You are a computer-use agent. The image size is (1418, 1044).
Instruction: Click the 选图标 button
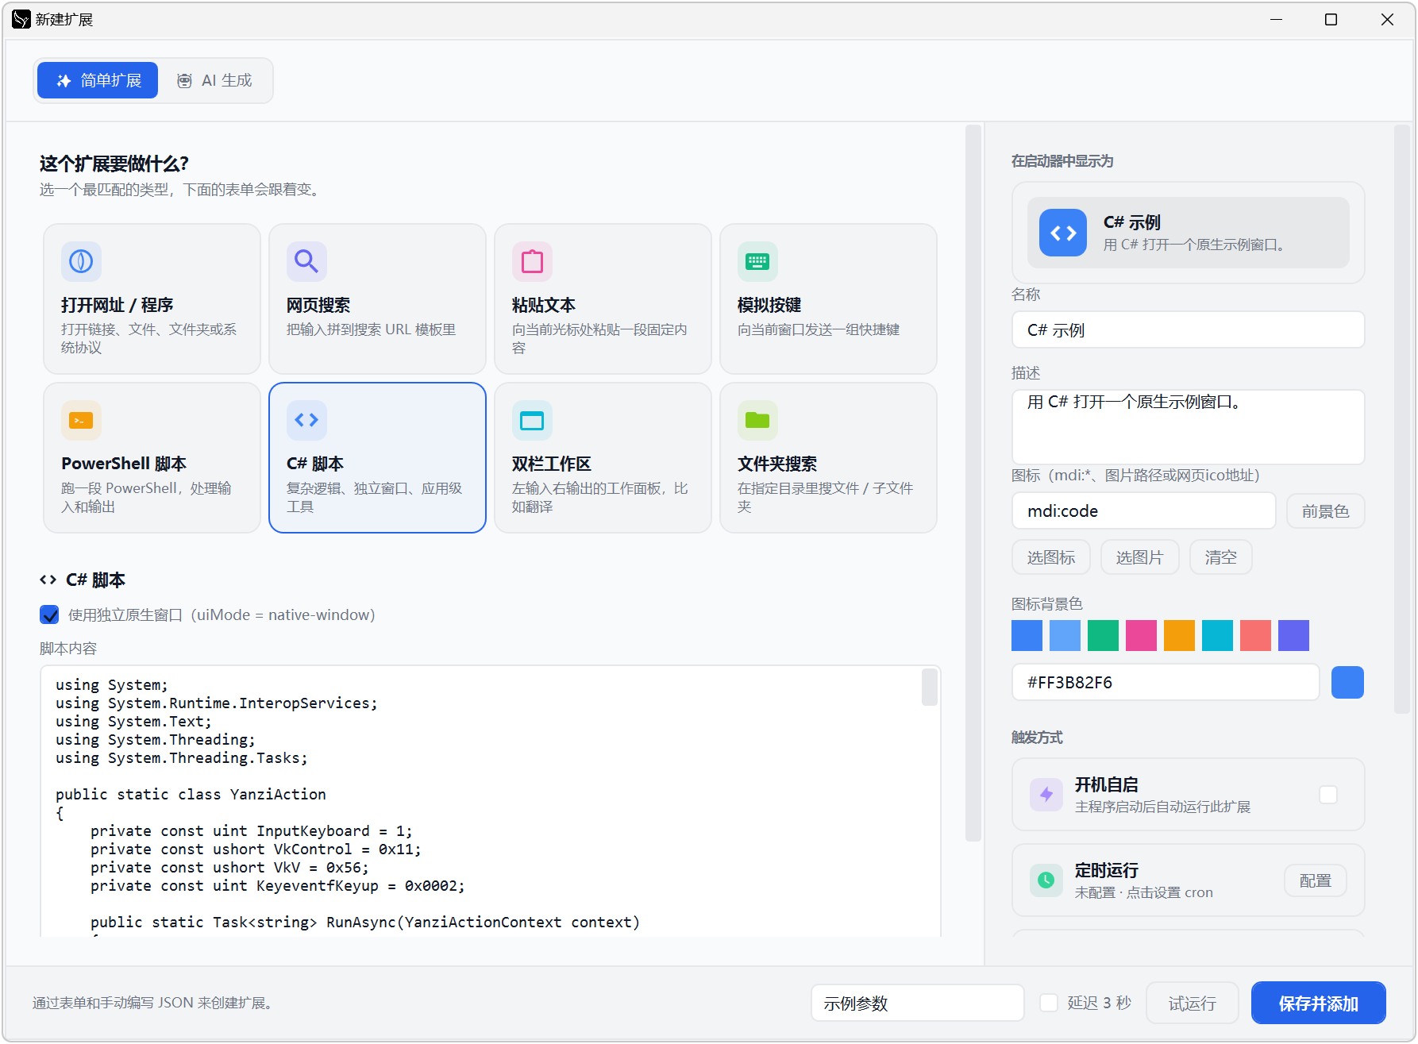click(1051, 557)
